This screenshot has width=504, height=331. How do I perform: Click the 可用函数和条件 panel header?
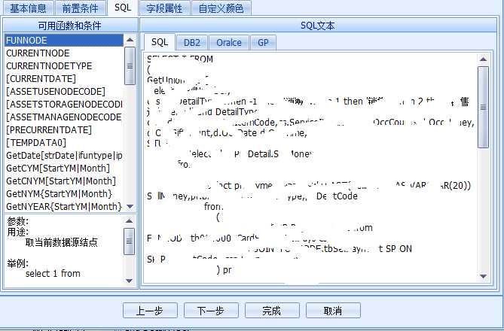(x=70, y=26)
